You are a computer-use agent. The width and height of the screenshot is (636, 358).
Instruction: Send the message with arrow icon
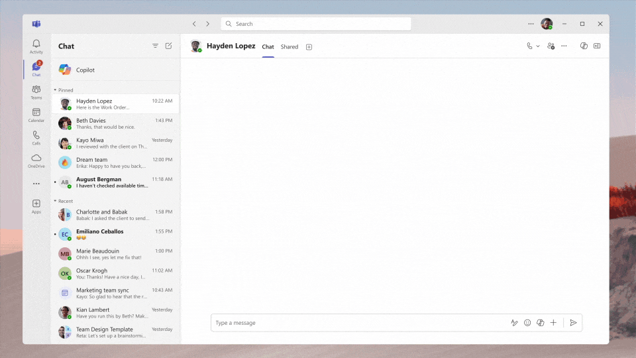click(x=573, y=323)
